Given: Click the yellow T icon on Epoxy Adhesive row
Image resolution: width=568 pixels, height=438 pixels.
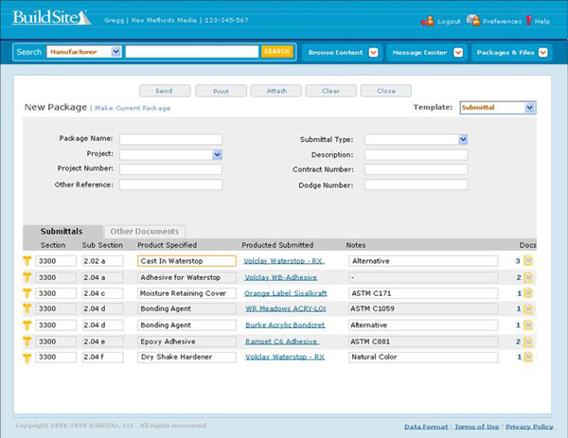Looking at the screenshot, I should (27, 342).
